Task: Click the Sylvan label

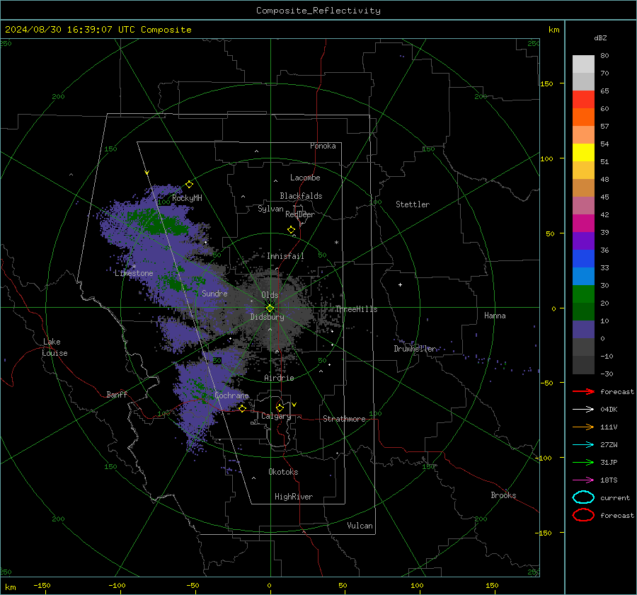Action: (x=270, y=209)
